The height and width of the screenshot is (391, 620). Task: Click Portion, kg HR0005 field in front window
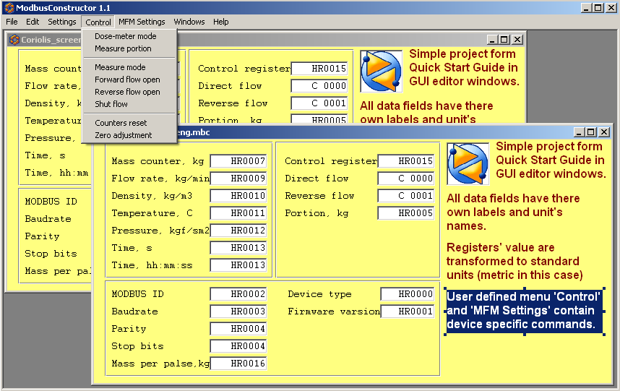(406, 213)
